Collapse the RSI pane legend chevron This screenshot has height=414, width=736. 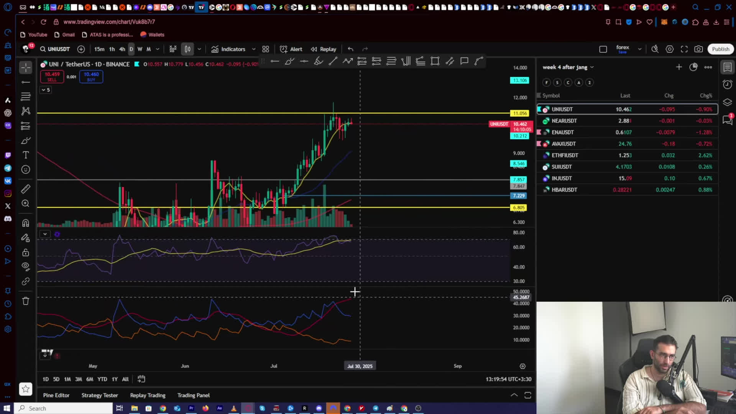[45, 234]
